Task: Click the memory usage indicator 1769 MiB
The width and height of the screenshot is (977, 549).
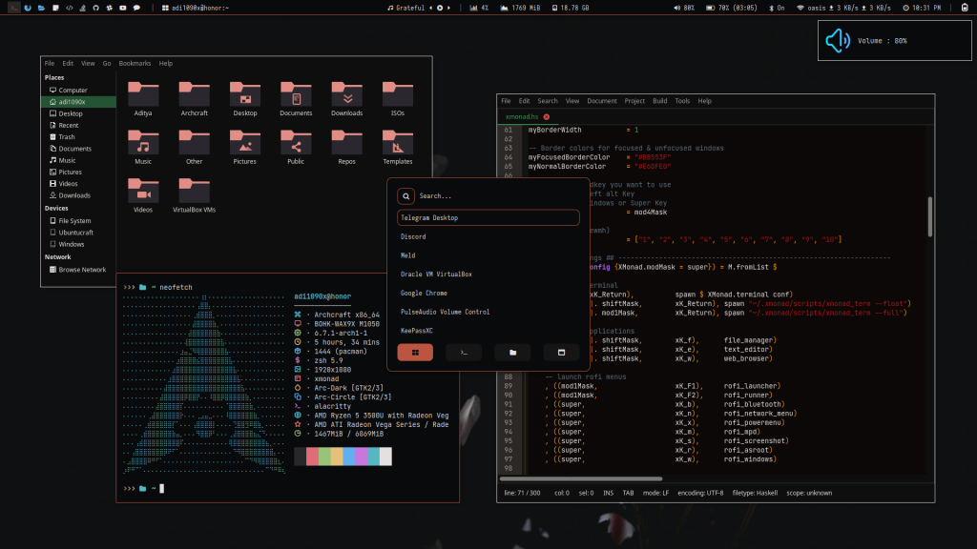Action: (x=525, y=8)
